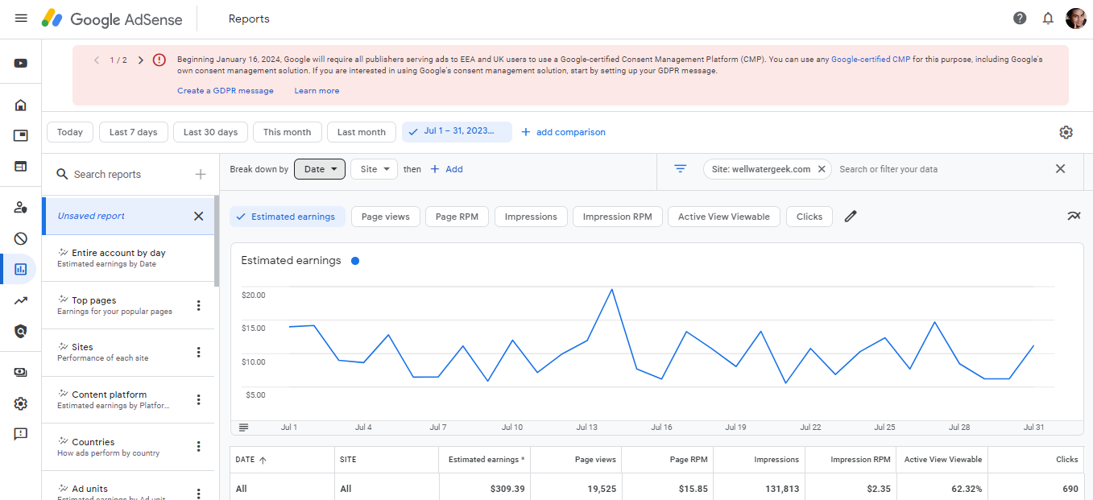Open more options for Sites report
The image size is (1093, 500).
199,353
